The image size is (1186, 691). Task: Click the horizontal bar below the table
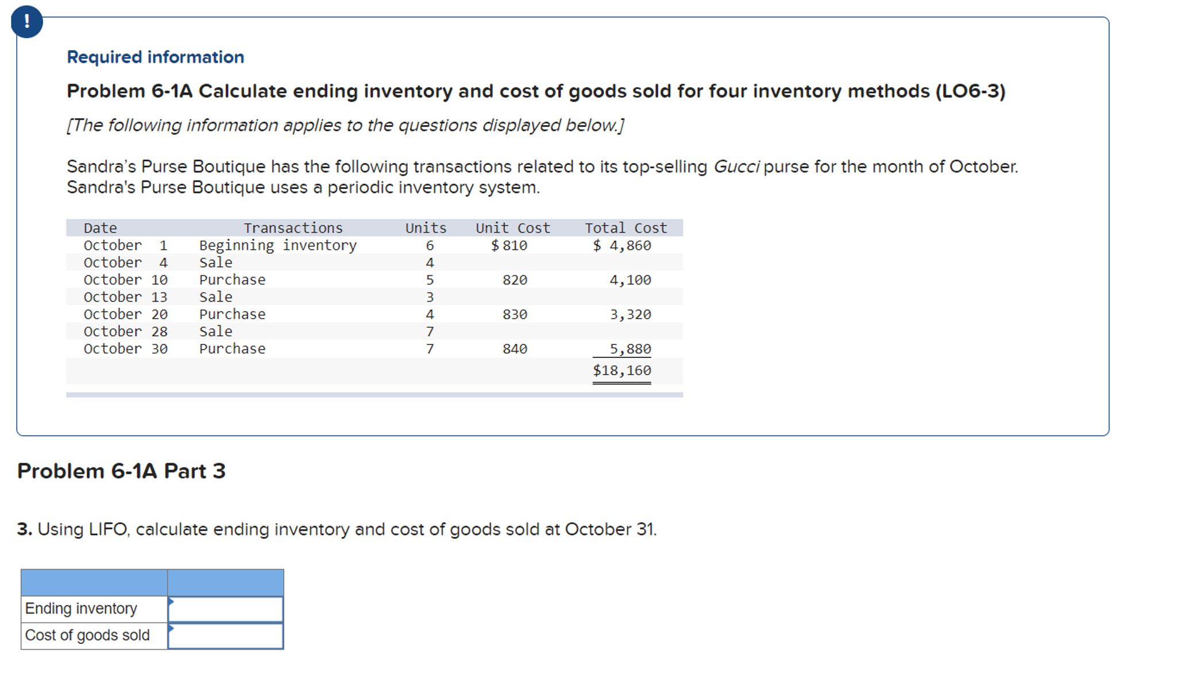(x=374, y=395)
